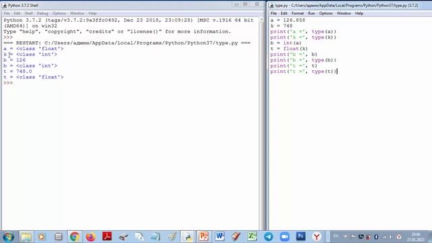Switch to PowerPoint in the taskbar
Image resolution: width=432 pixels, height=243 pixels.
(x=204, y=237)
